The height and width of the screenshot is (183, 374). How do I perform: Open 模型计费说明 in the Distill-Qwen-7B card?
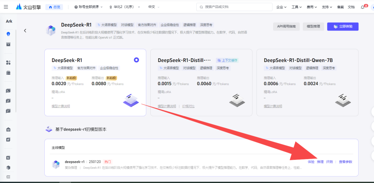(x=273, y=106)
